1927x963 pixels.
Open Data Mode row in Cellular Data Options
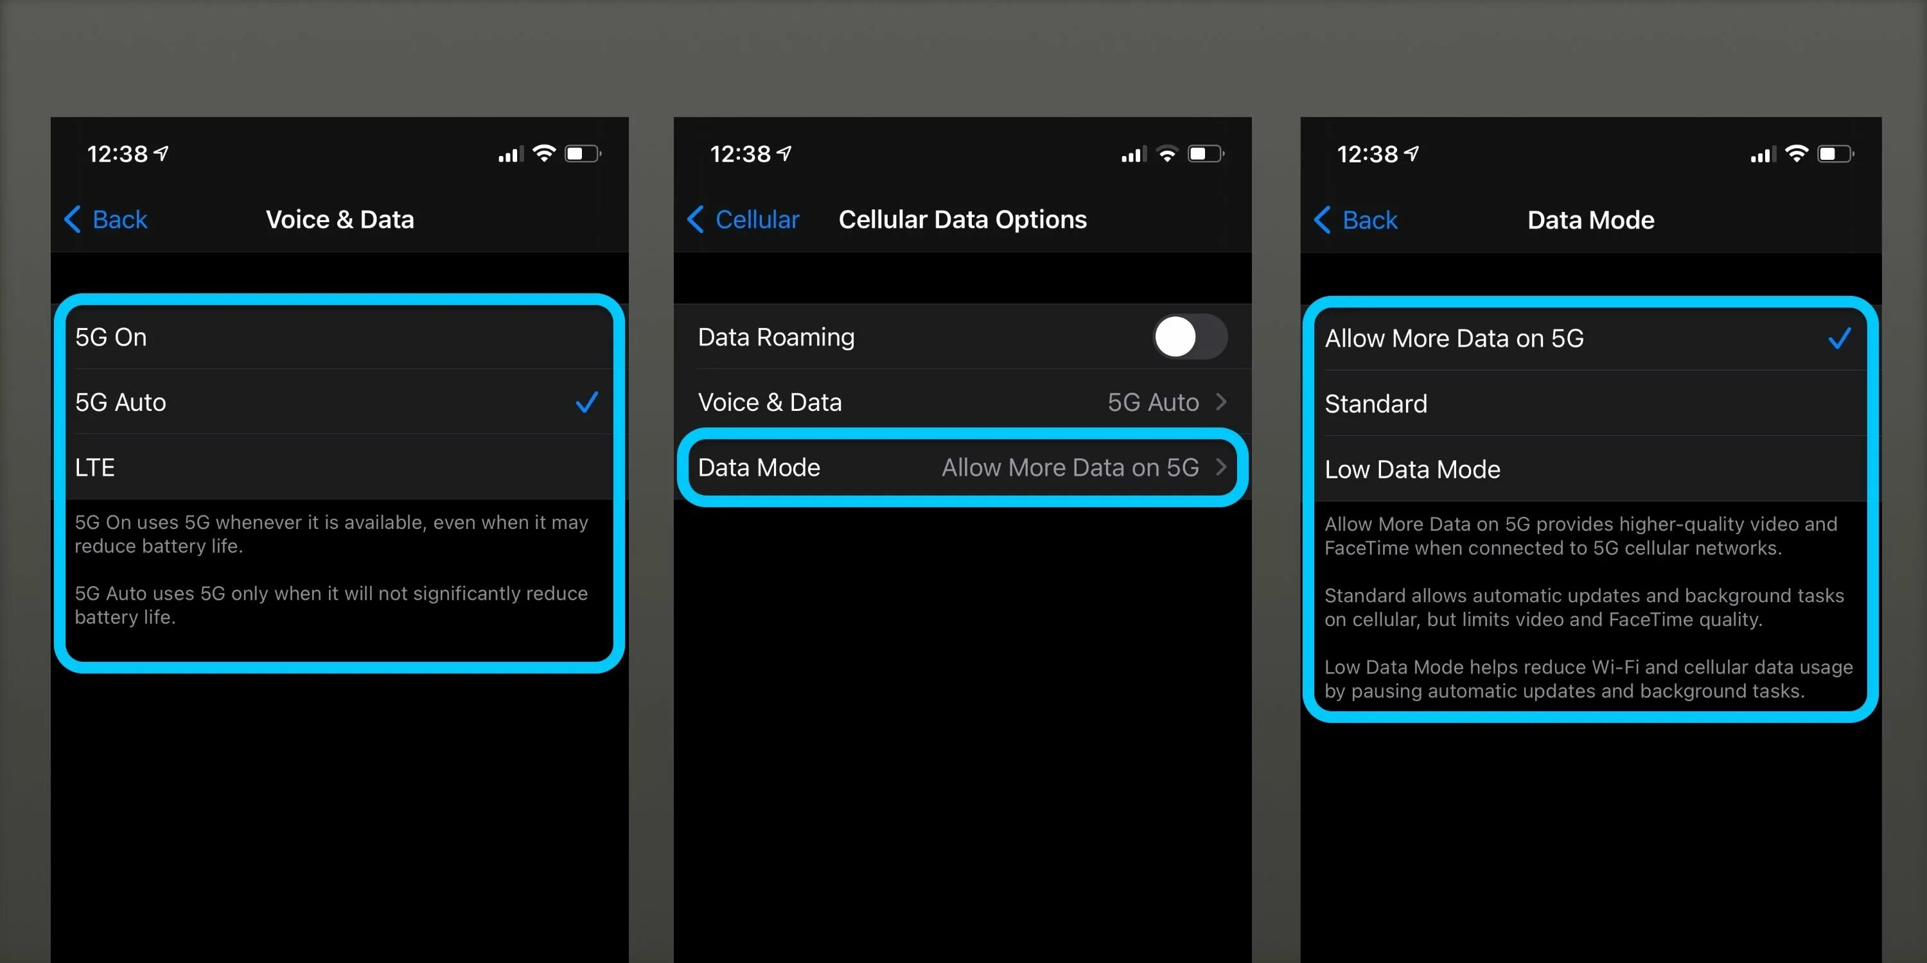click(x=962, y=467)
